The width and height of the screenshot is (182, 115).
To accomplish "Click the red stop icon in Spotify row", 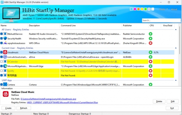I will (150, 71).
